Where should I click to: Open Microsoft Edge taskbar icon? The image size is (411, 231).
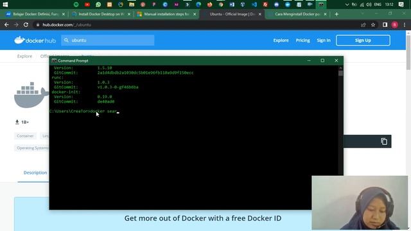click(198, 4)
